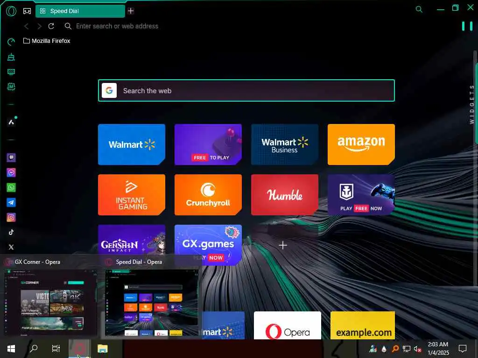This screenshot has width=478, height=358.
Task: Click the orange magnifier tray icon
Action: pyautogui.click(x=395, y=349)
